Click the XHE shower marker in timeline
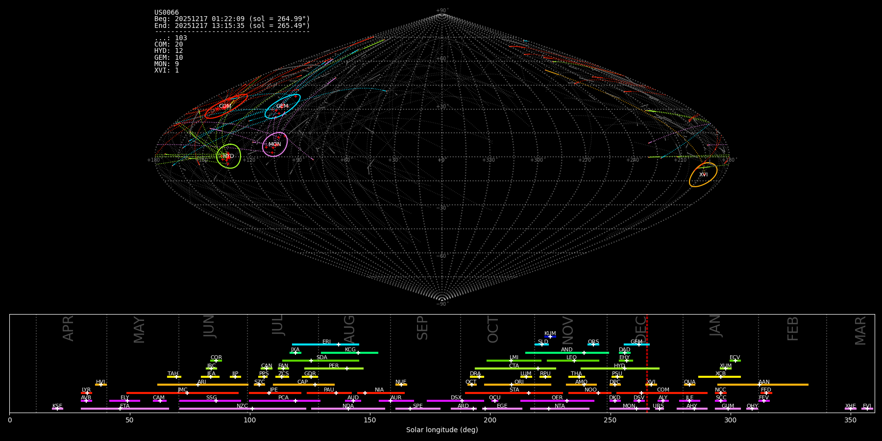 pyautogui.click(x=851, y=409)
